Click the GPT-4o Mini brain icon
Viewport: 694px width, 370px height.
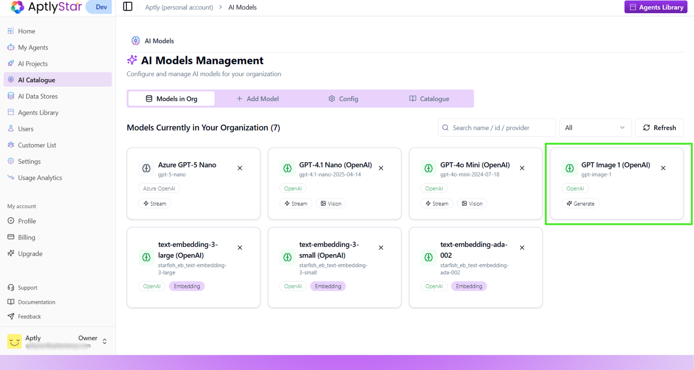tap(429, 168)
